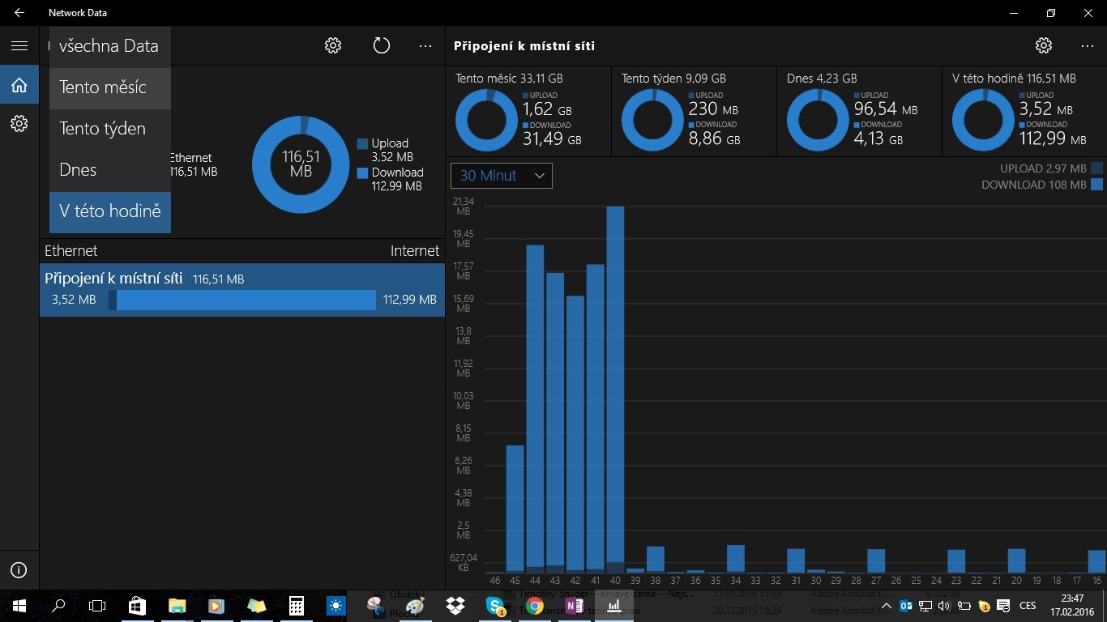Go to the Home sidebar icon
The image size is (1107, 622).
[x=19, y=85]
